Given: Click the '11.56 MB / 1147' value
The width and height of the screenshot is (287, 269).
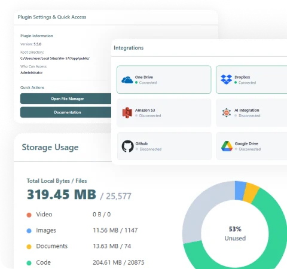Looking at the screenshot, I should pos(115,230).
